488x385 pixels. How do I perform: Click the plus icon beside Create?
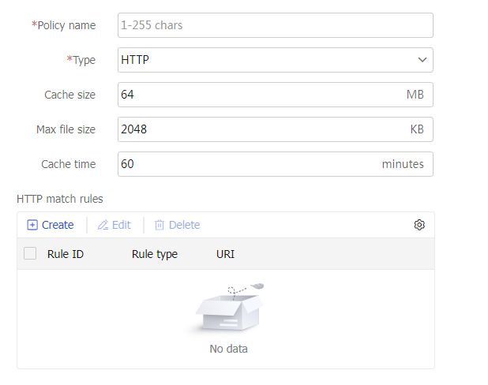(x=32, y=225)
